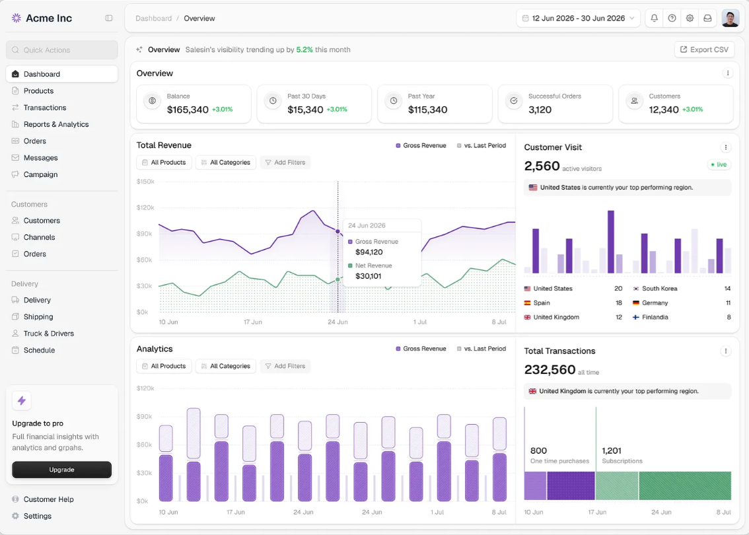Toggle vs. Last Period legend in Analytics
Viewport: 749px width, 535px height.
coord(482,349)
